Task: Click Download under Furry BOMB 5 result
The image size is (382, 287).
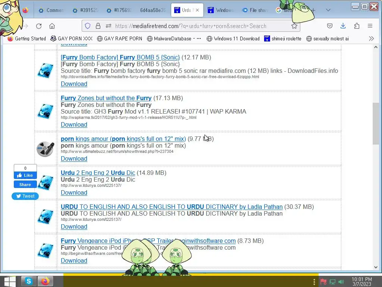Action: (74, 84)
